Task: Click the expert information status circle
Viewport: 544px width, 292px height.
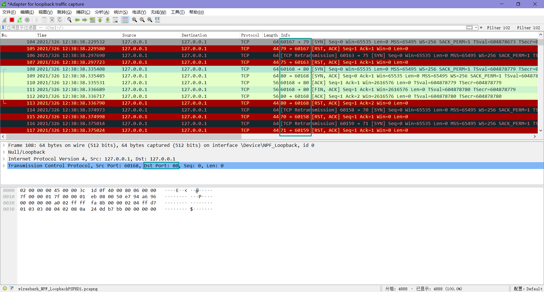Action: (5, 288)
